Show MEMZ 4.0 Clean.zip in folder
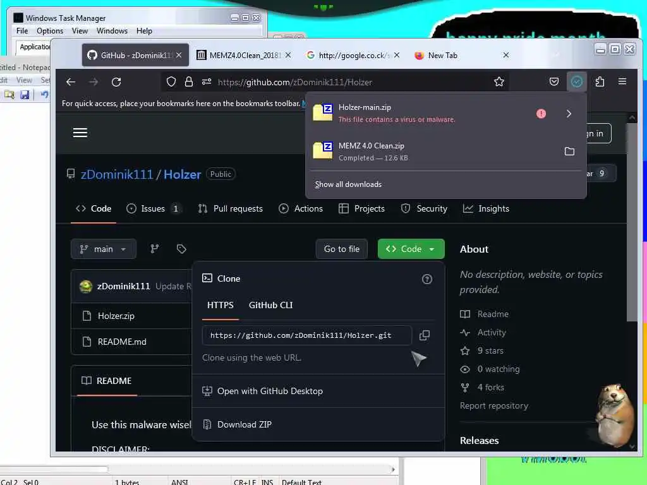 pyautogui.click(x=569, y=152)
